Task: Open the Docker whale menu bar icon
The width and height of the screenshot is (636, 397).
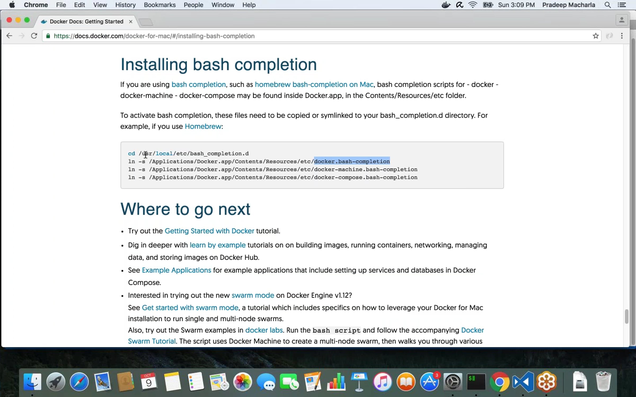Action: click(446, 5)
